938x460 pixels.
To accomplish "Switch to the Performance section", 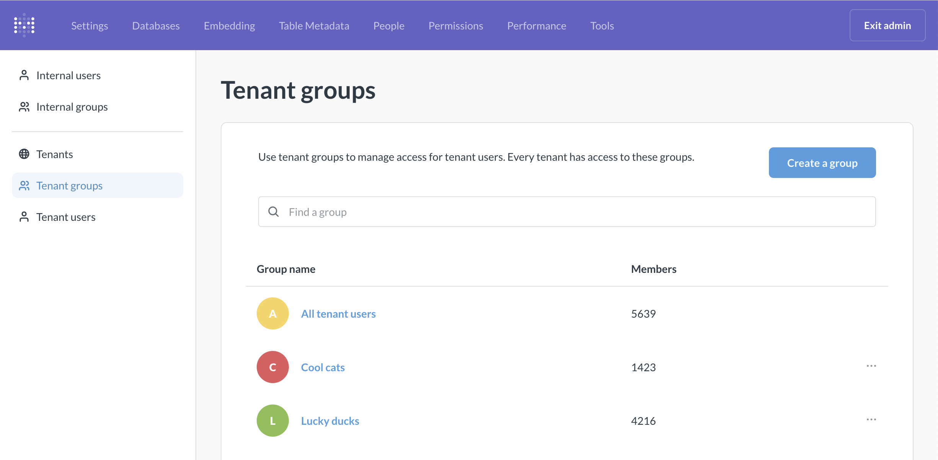I will tap(536, 25).
